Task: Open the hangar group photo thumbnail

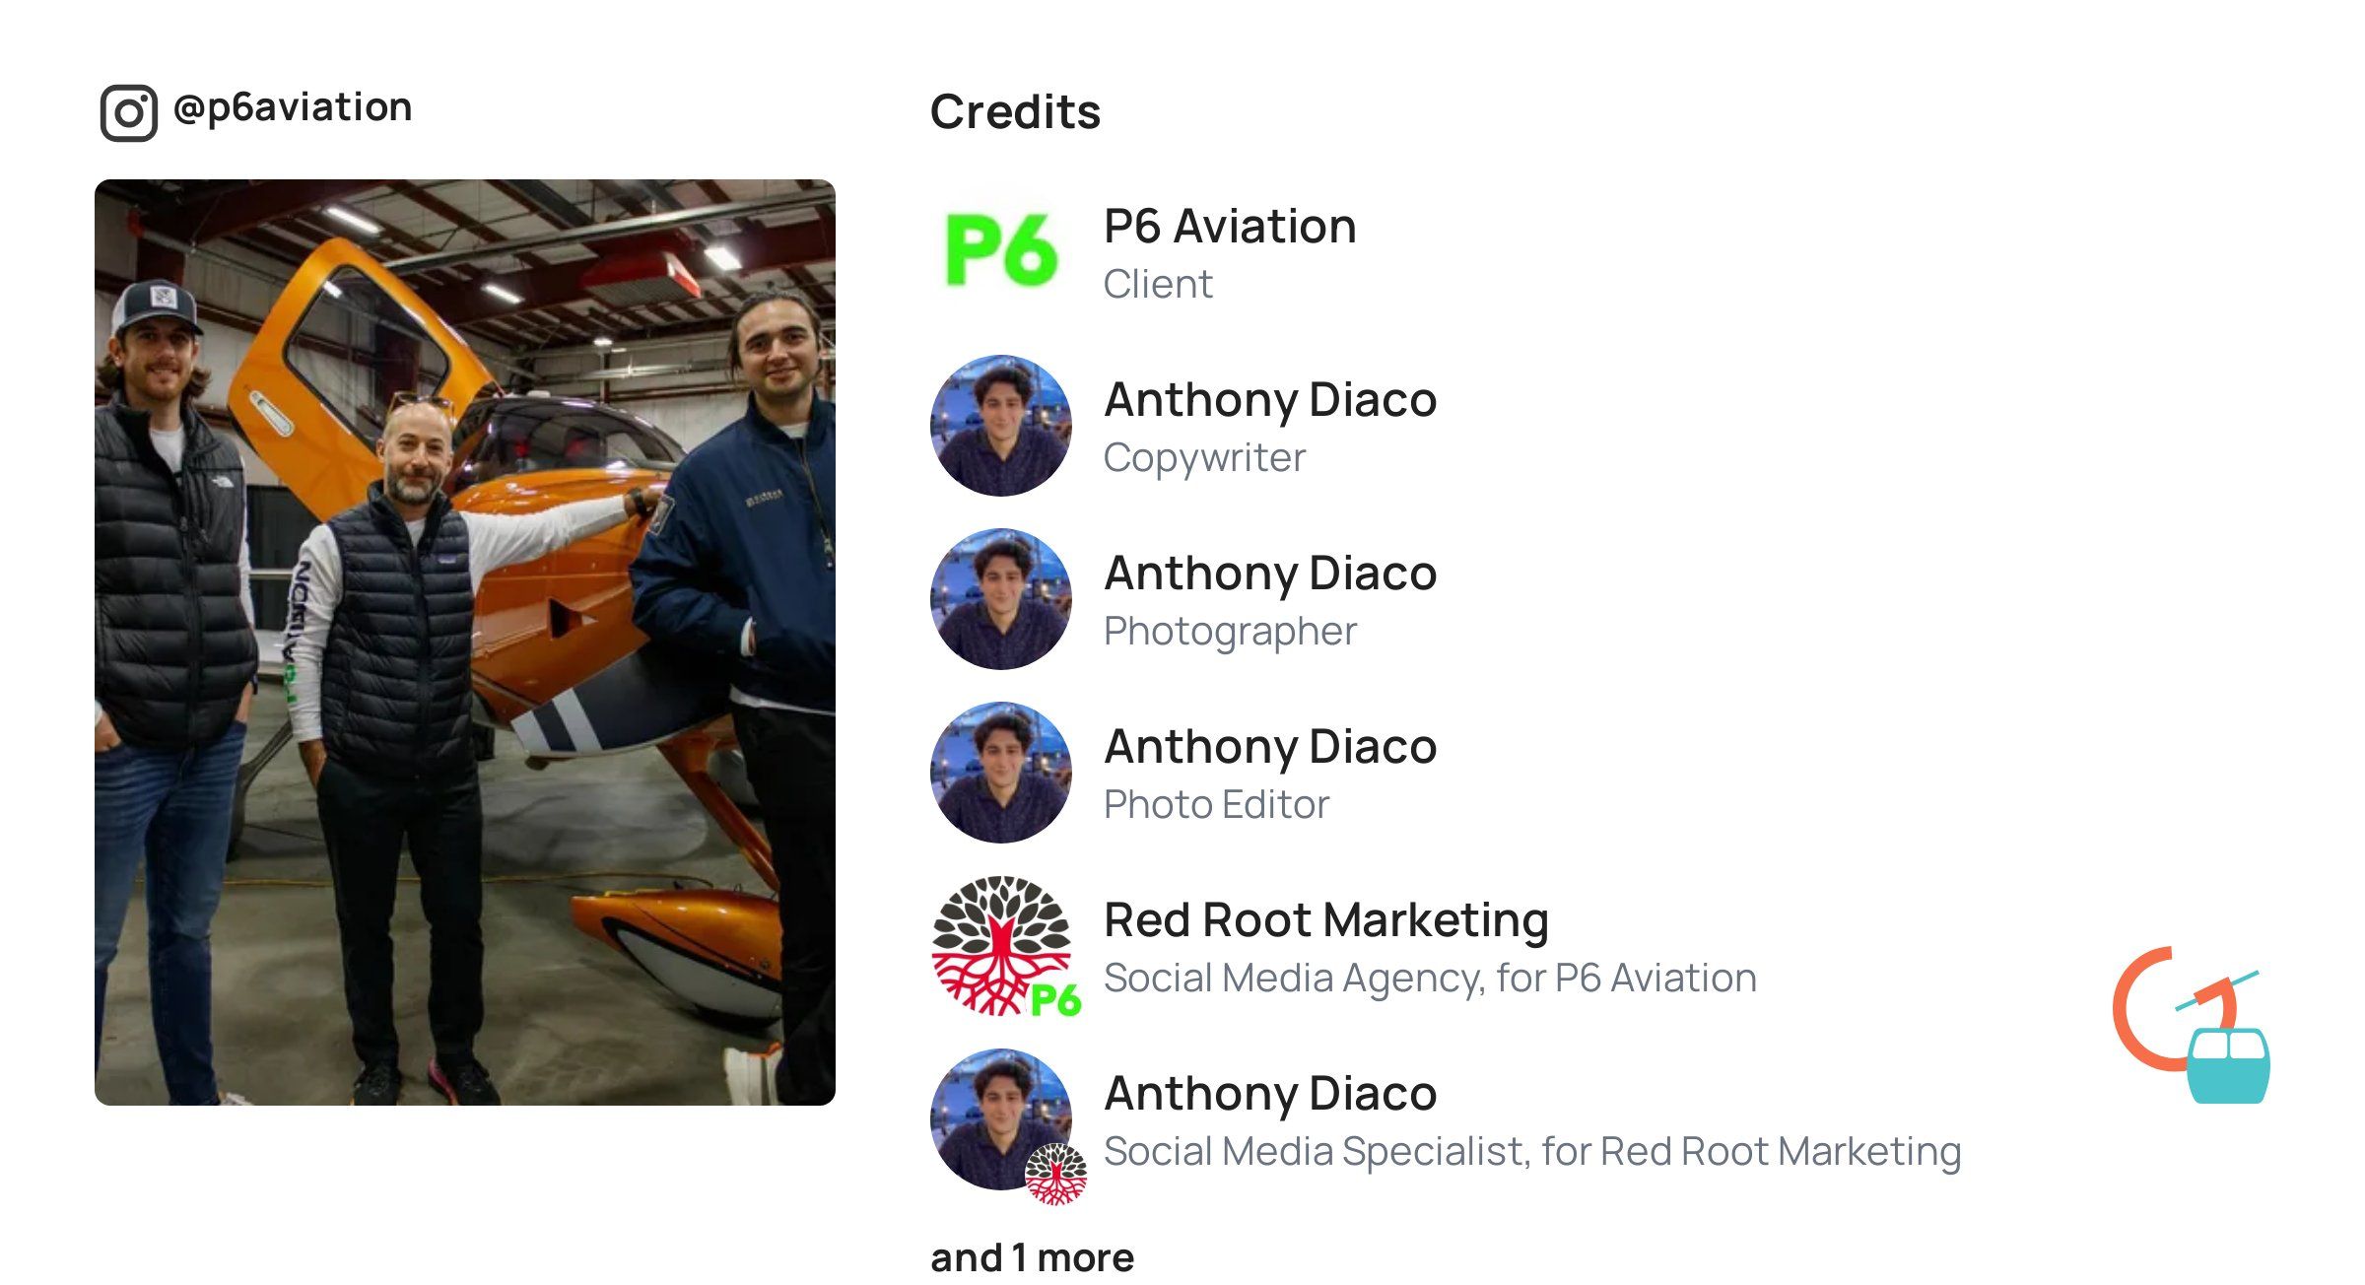Action: (465, 642)
